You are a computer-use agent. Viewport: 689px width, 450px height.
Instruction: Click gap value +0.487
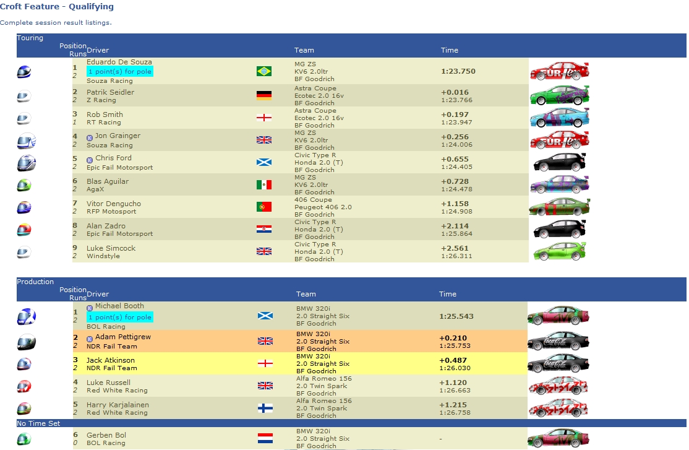click(x=453, y=360)
